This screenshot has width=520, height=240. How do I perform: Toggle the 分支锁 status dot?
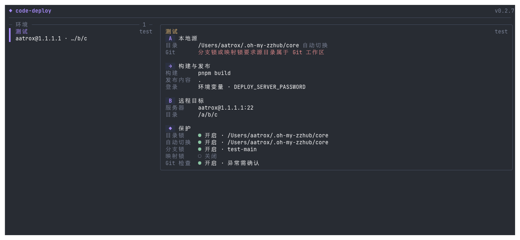click(x=200, y=149)
